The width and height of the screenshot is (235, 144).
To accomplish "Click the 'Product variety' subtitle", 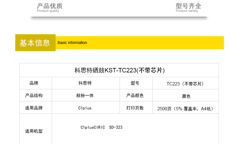I will pos(187,11).
